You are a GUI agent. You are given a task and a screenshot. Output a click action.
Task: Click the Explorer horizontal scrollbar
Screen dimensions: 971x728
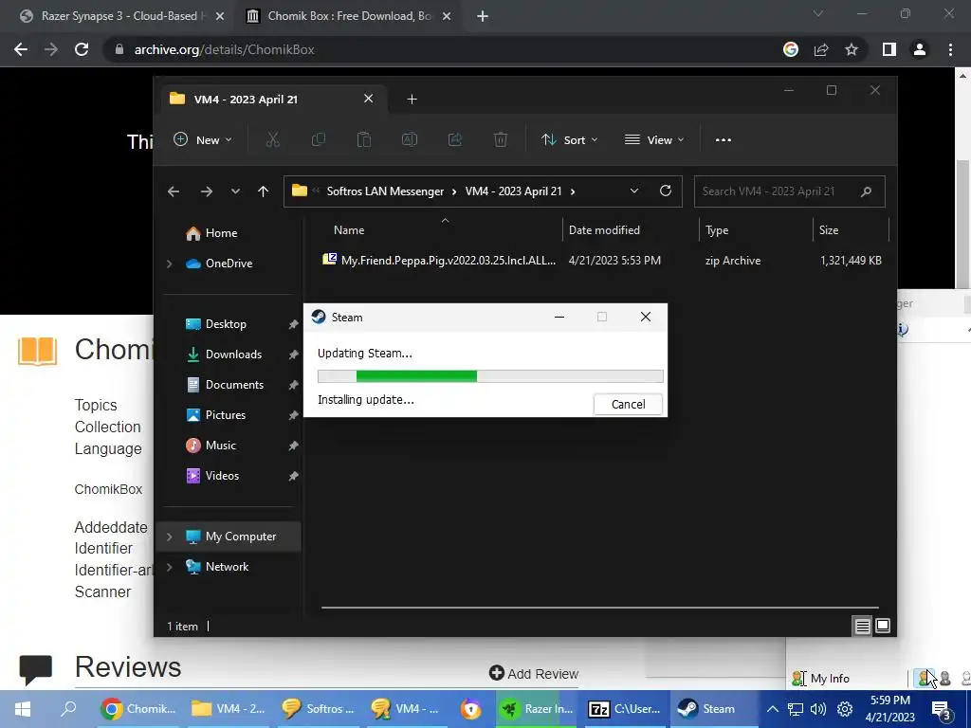(600, 608)
